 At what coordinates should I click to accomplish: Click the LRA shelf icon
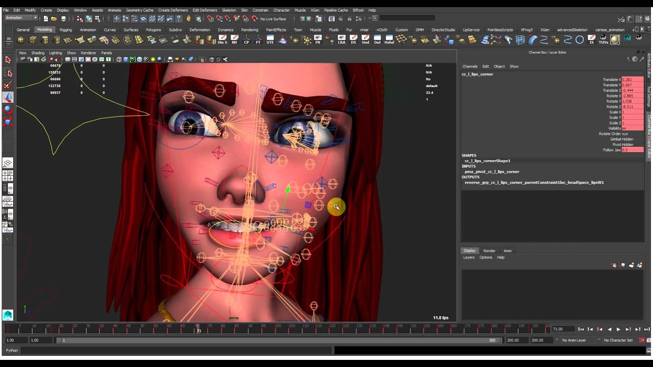pyautogui.click(x=342, y=40)
